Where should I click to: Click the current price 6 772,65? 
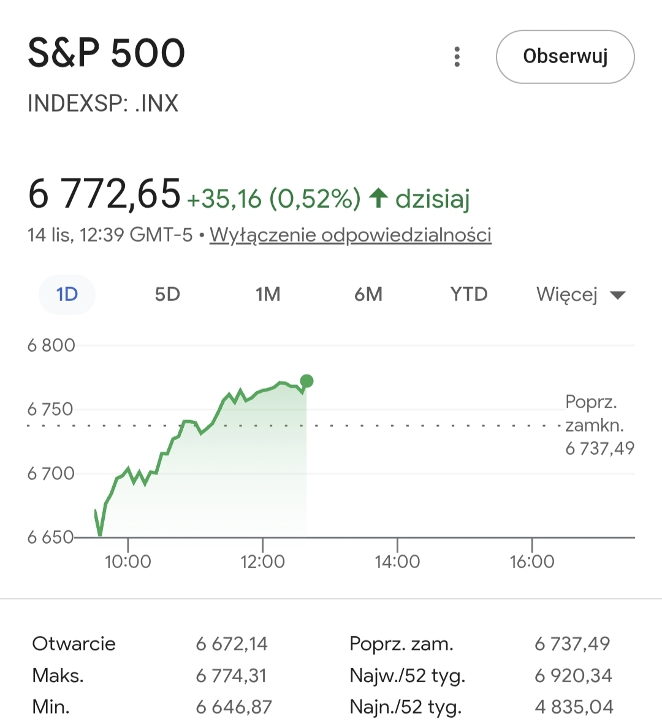(x=104, y=194)
